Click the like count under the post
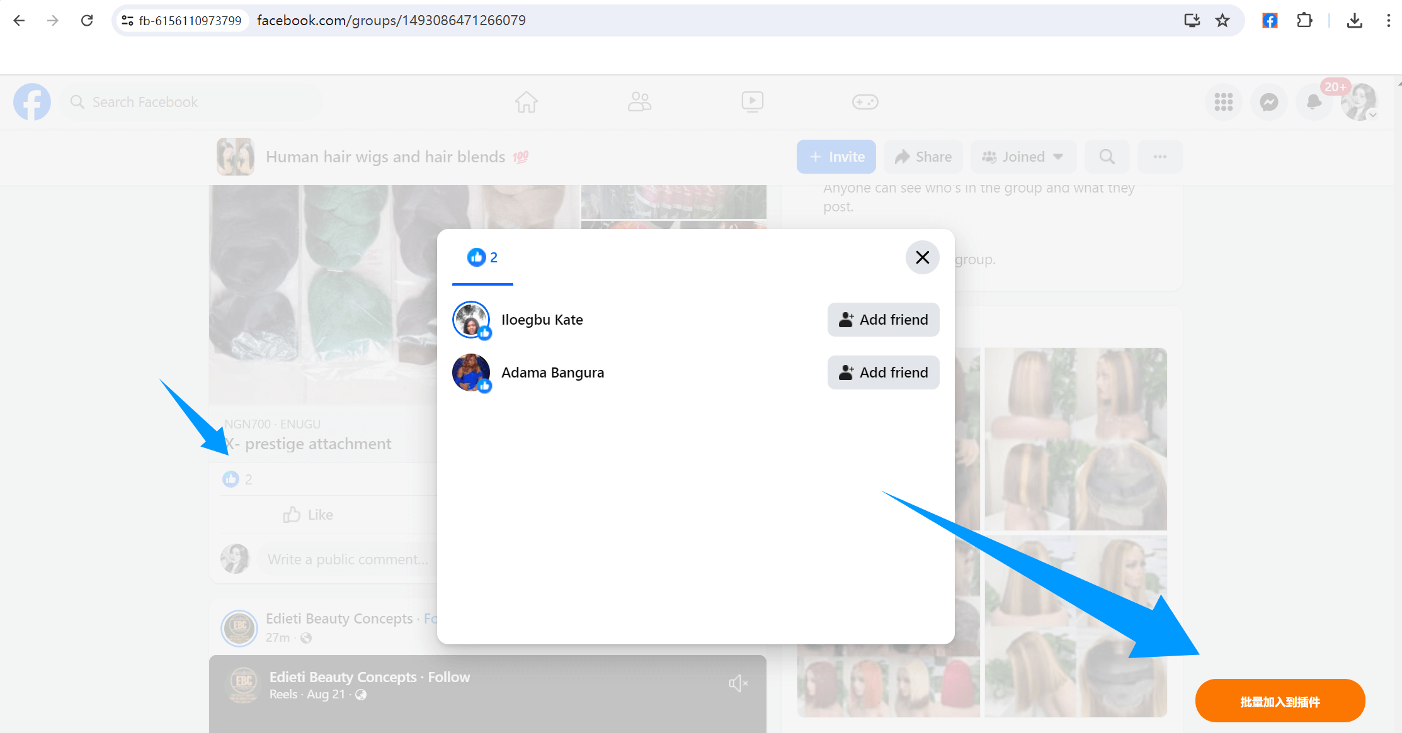The height and width of the screenshot is (733, 1402). 237,479
